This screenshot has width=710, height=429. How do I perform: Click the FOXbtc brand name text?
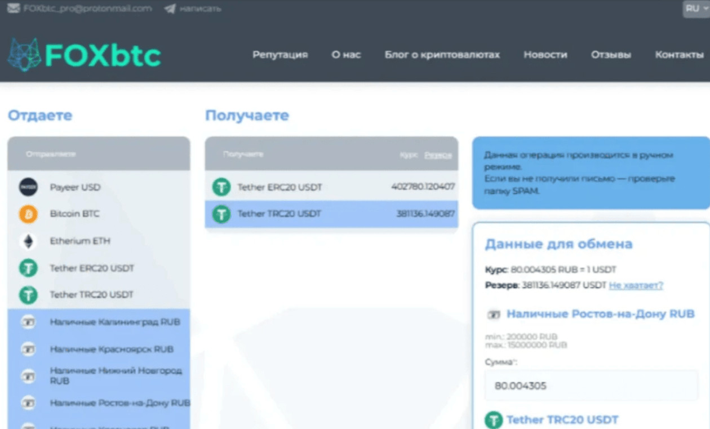tap(103, 55)
